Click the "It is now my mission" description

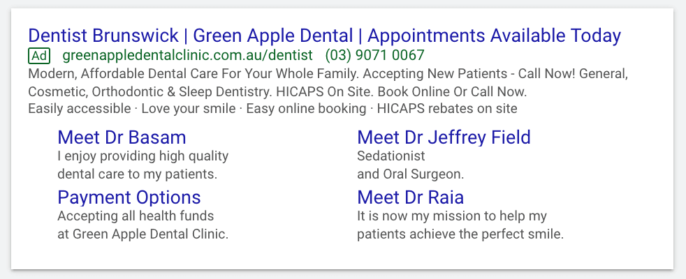(460, 225)
